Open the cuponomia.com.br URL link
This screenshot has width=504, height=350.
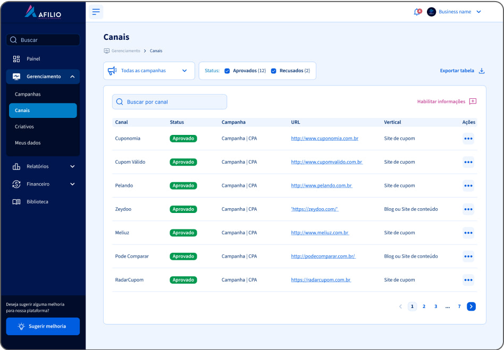click(324, 139)
